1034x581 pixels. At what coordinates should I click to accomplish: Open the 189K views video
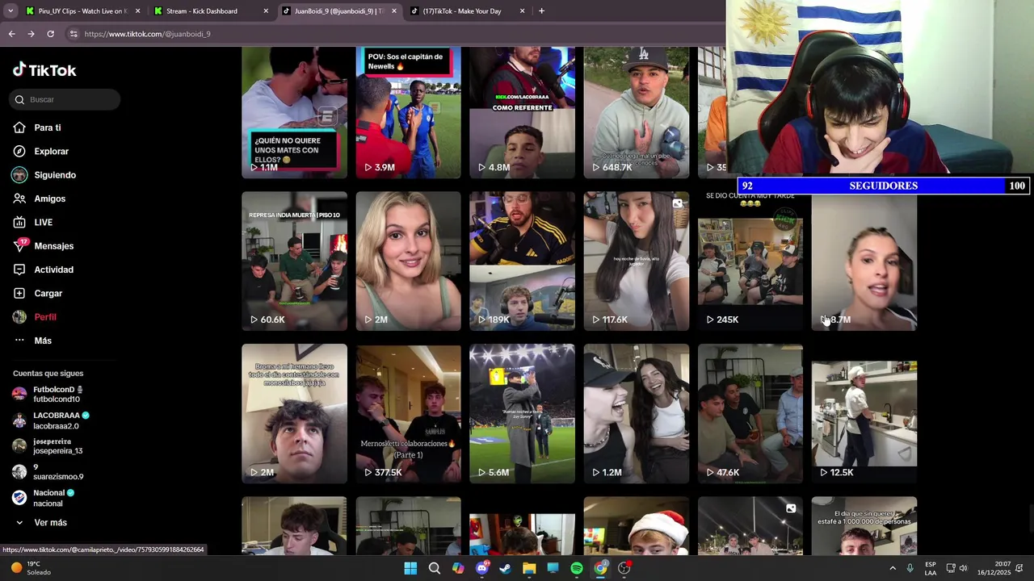(522, 261)
